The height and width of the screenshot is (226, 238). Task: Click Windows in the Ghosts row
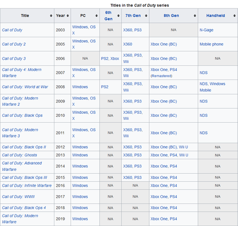(x=80, y=155)
